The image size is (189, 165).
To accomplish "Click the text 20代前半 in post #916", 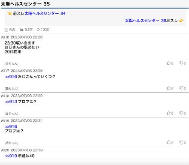I will (13, 52).
